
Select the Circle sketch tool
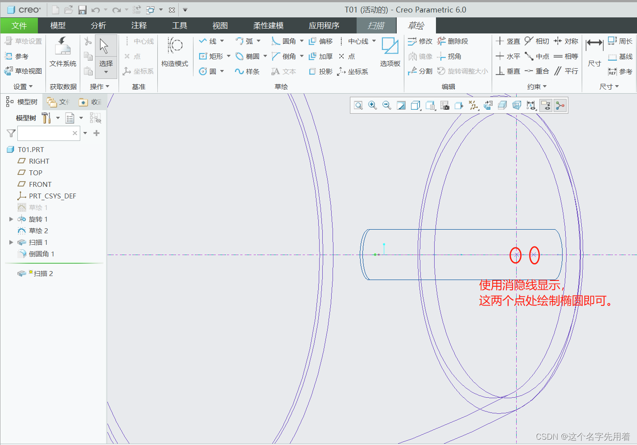208,71
